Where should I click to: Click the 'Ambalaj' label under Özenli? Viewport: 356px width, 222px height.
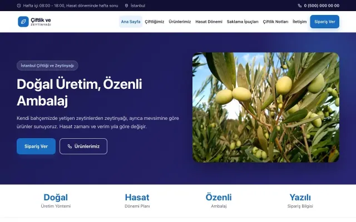[x=219, y=206]
